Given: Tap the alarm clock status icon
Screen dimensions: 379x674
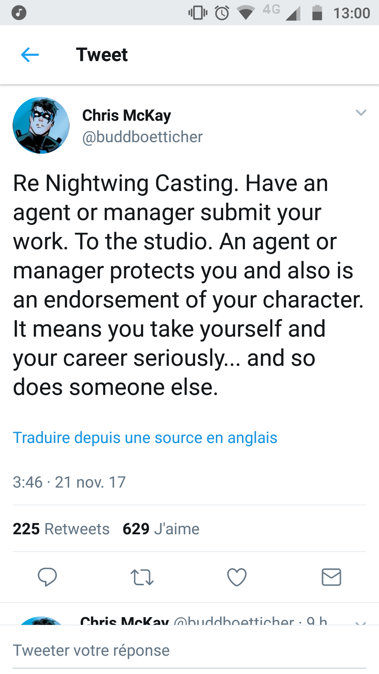Looking at the screenshot, I should 222,13.
